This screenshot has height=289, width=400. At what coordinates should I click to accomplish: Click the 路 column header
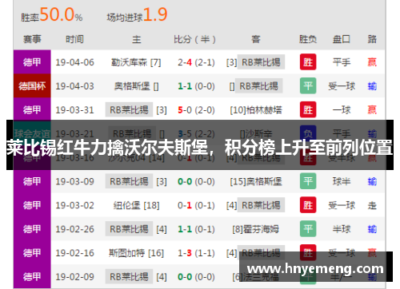[372, 39]
